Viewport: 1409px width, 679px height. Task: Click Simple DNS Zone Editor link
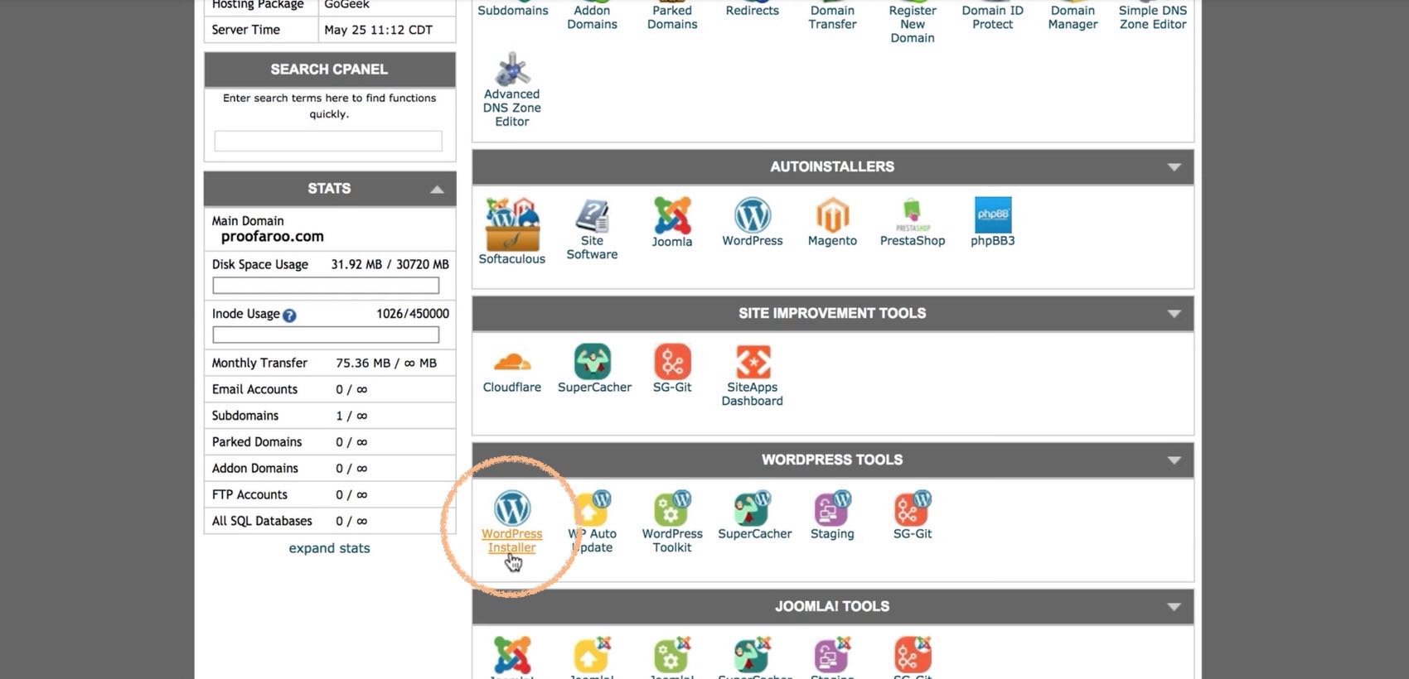1153,17
